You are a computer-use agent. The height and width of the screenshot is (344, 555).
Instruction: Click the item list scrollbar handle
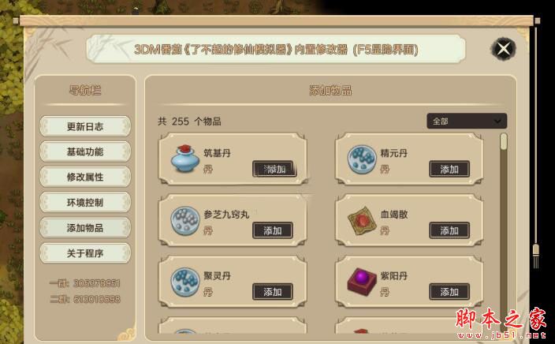click(x=503, y=141)
